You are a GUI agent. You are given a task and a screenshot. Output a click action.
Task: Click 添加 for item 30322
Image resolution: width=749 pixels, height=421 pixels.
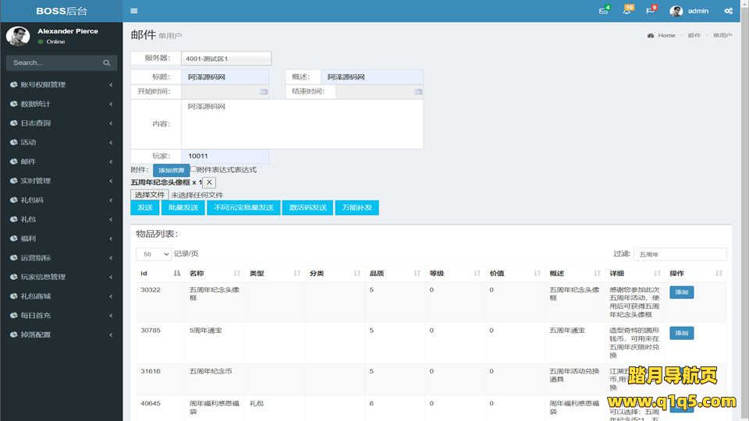pos(681,292)
